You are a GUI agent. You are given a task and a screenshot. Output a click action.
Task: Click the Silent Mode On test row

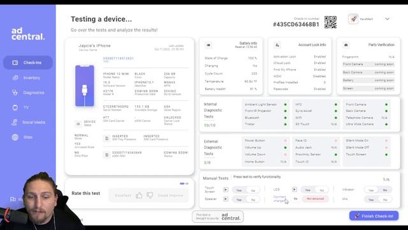pyautogui.click(x=367, y=141)
